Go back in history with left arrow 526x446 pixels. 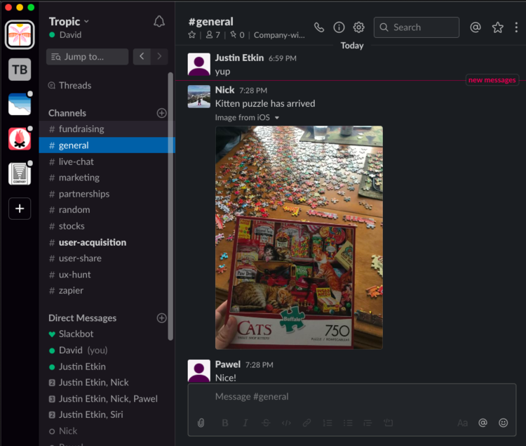click(x=142, y=56)
